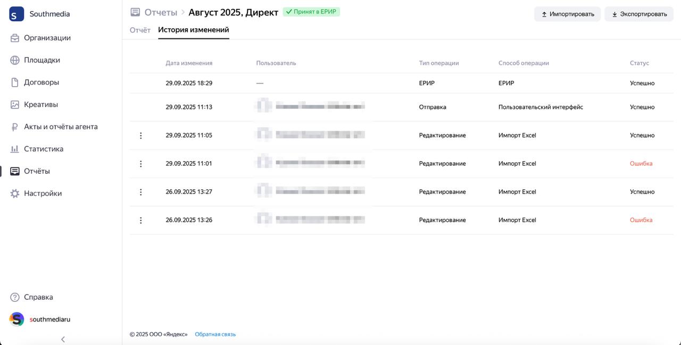Open Договоры via its document icon
The height and width of the screenshot is (345, 681).
point(15,82)
